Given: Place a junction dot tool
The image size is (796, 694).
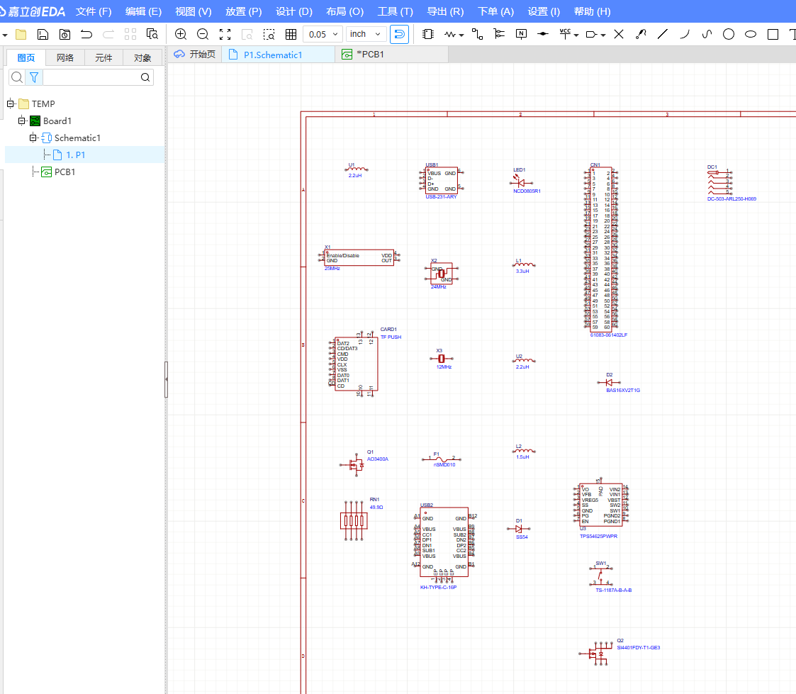Looking at the screenshot, I should (543, 35).
